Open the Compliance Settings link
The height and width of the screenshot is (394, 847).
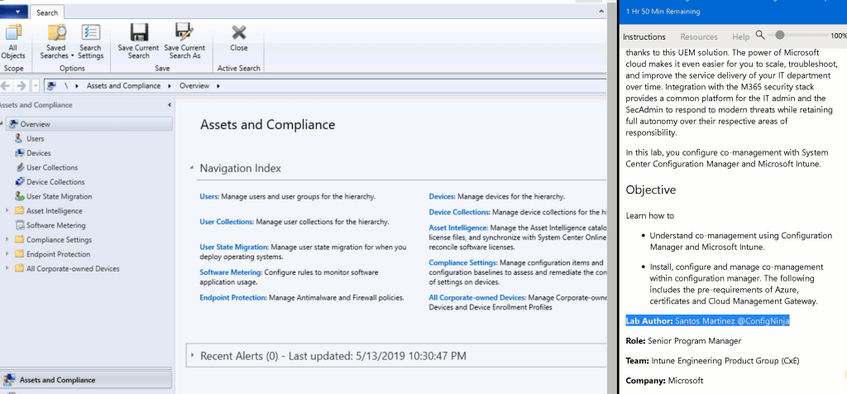tap(463, 262)
